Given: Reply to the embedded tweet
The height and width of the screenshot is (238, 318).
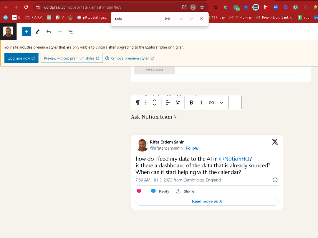Looking at the screenshot, I should coord(160,191).
